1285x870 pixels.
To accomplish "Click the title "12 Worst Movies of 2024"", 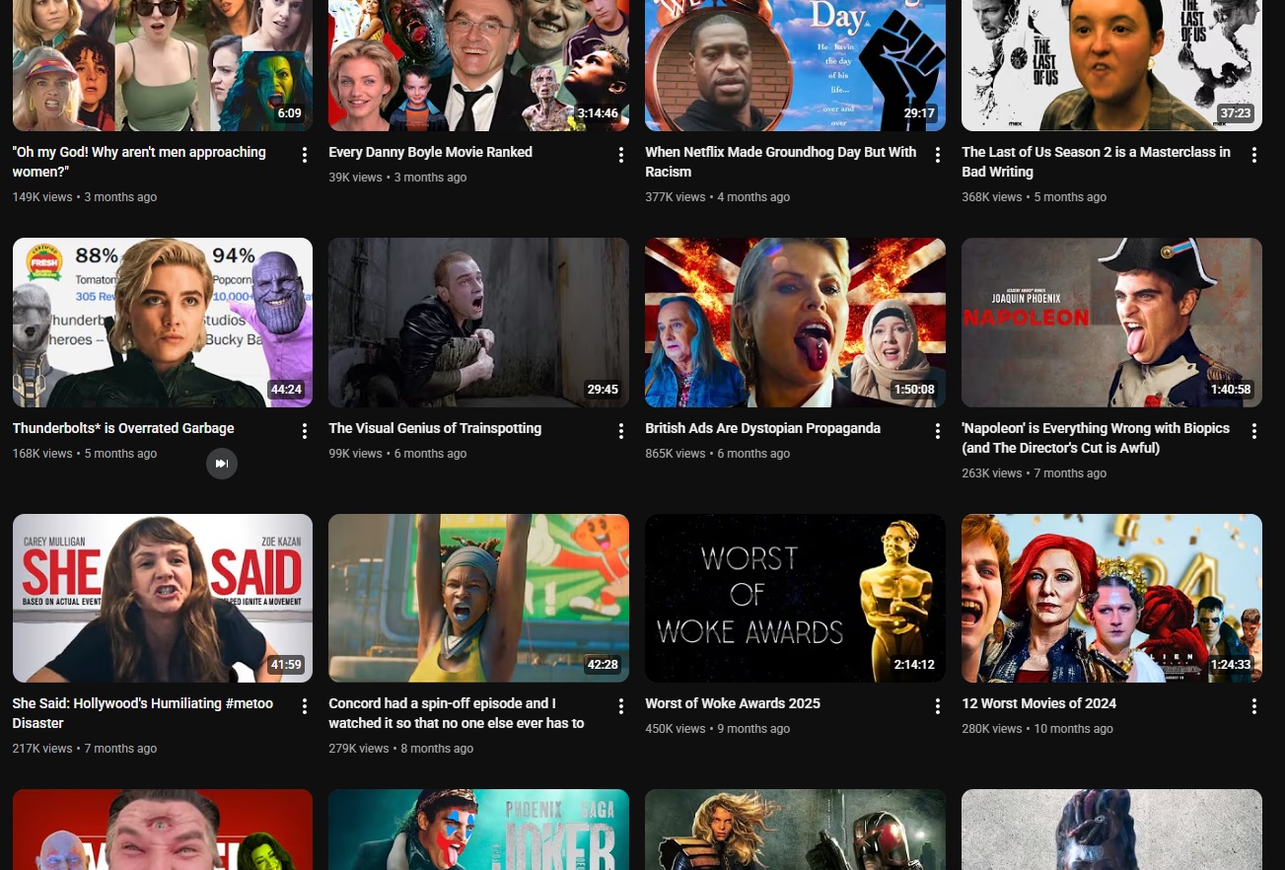I will (1039, 703).
